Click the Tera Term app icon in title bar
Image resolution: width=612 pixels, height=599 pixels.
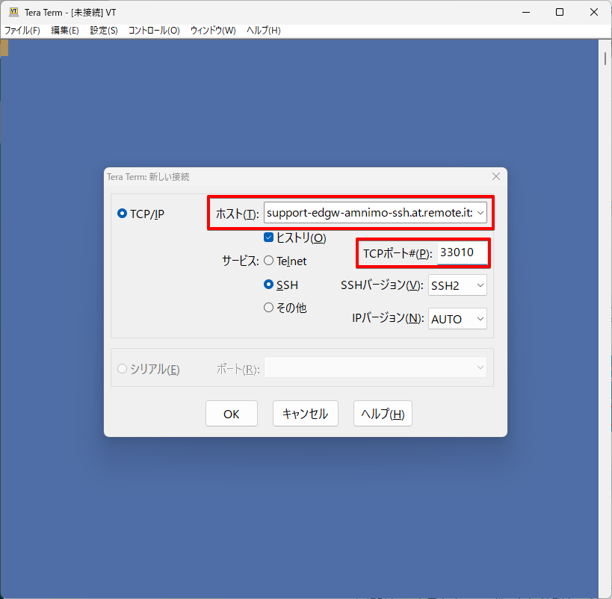coord(13,12)
